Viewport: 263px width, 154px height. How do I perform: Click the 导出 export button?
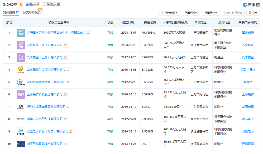point(253,13)
